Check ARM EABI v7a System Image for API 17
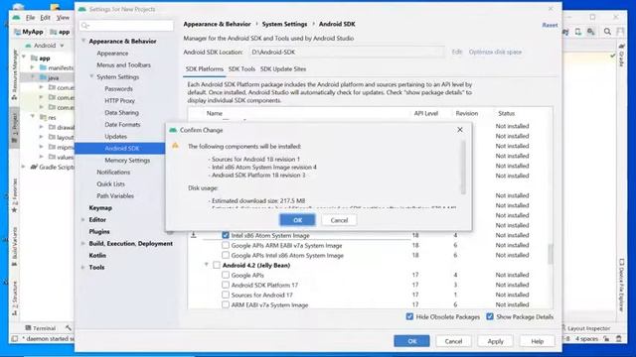 coord(226,304)
